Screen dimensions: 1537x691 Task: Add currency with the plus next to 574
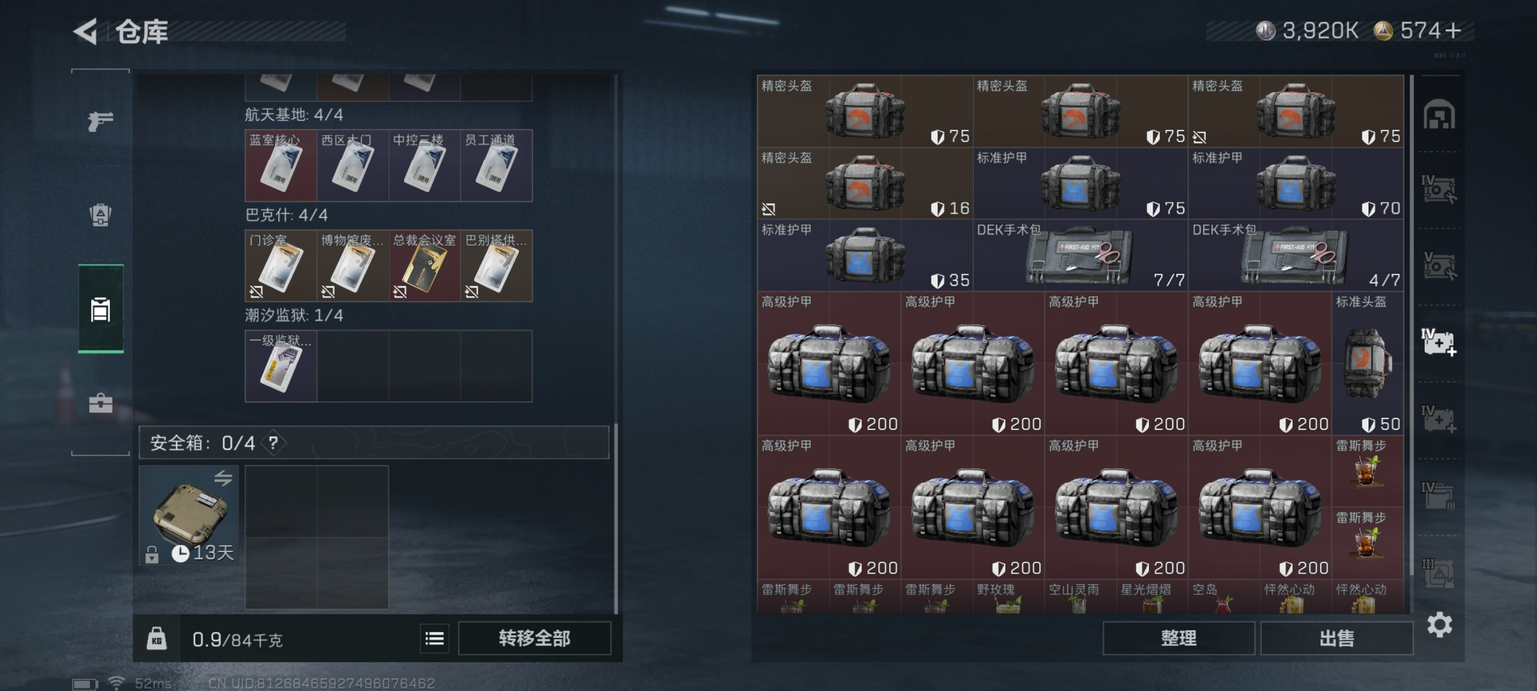click(1454, 30)
